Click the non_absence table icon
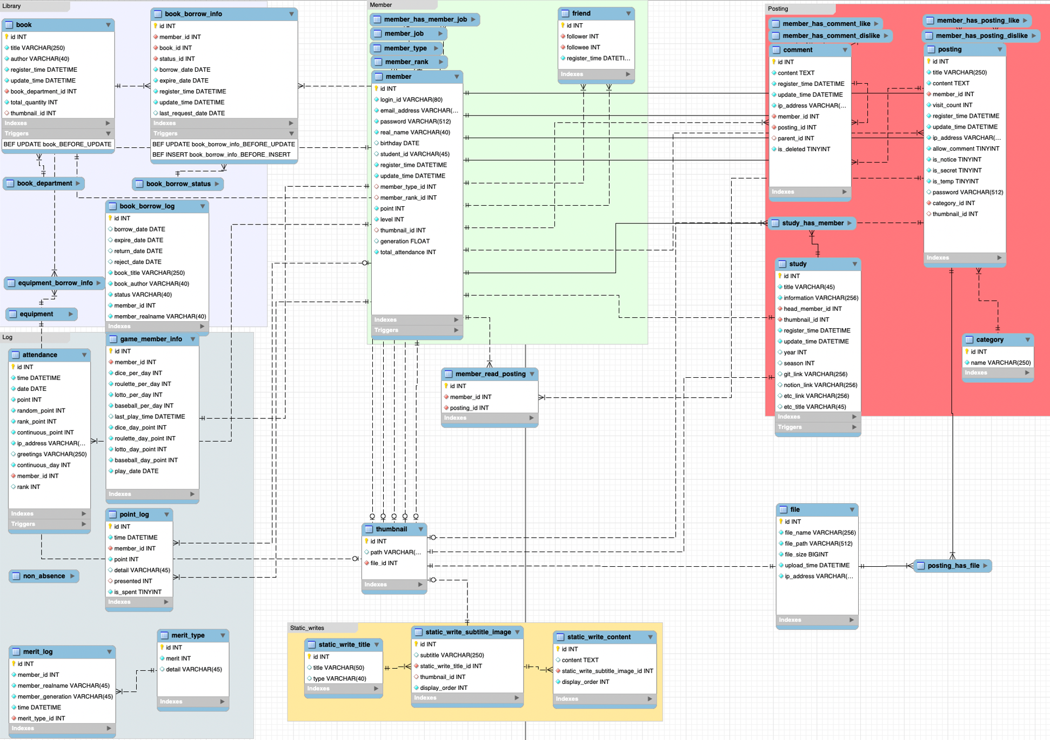This screenshot has height=740, width=1050. (16, 576)
